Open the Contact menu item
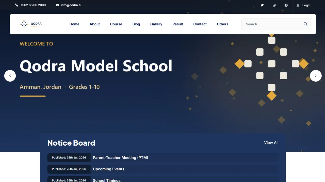The image size is (325, 182). click(200, 24)
